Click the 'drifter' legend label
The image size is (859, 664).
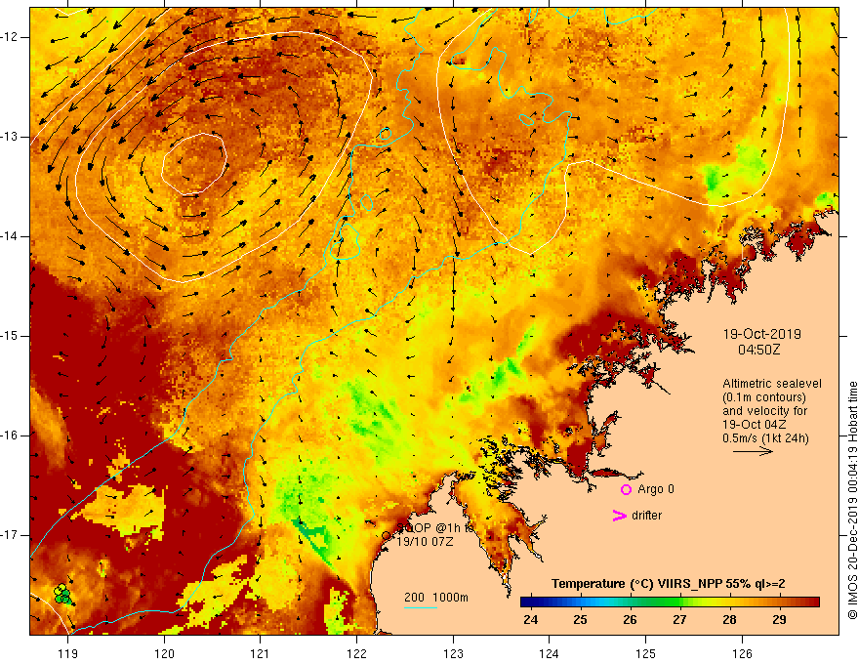point(646,516)
